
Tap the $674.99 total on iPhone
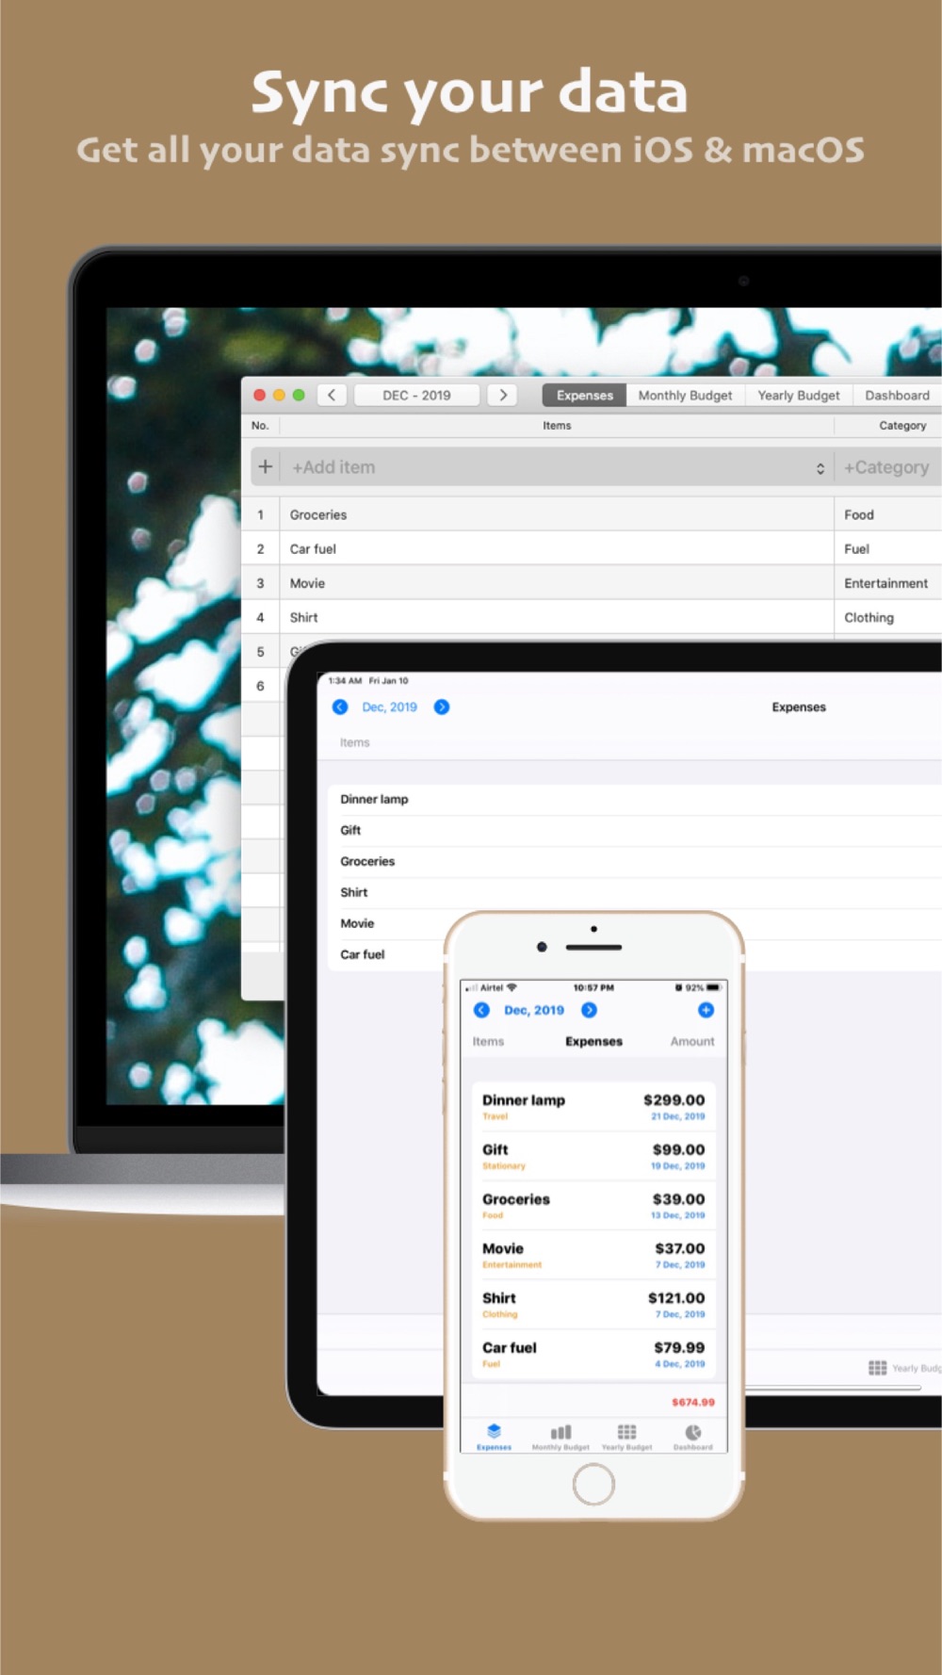tap(693, 1402)
